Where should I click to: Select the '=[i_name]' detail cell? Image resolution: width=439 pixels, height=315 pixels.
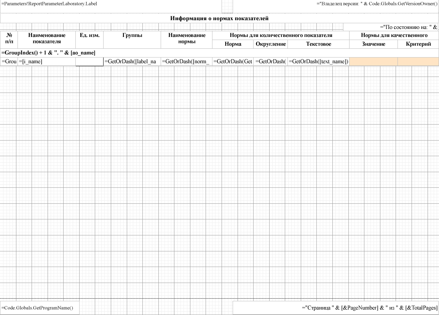[46, 62]
